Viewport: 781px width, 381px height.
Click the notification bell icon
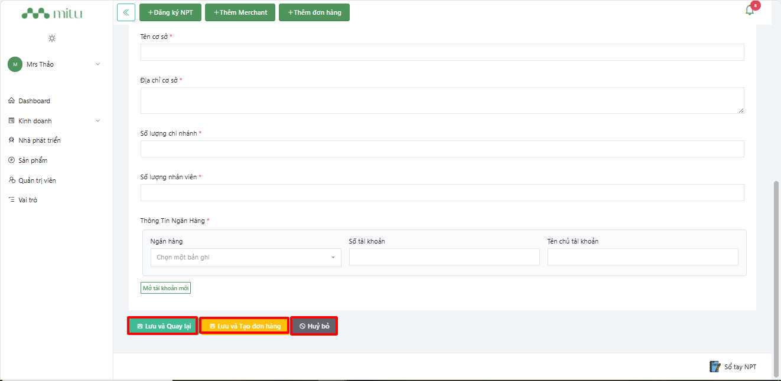750,10
